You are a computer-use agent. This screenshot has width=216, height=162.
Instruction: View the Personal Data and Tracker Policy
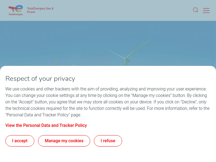point(46,125)
